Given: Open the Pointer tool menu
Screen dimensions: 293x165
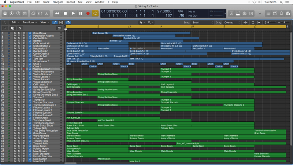Looking at the screenshot, I should [142, 22].
